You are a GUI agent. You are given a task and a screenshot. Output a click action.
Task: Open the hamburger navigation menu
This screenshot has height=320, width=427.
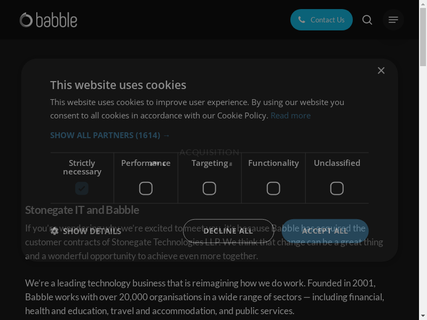pyautogui.click(x=393, y=20)
